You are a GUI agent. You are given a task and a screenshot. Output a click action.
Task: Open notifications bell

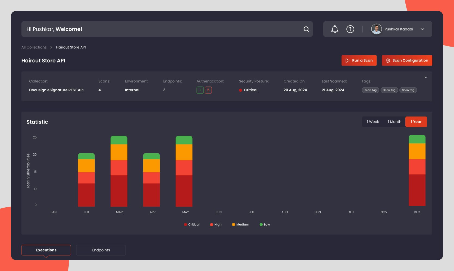coord(335,29)
